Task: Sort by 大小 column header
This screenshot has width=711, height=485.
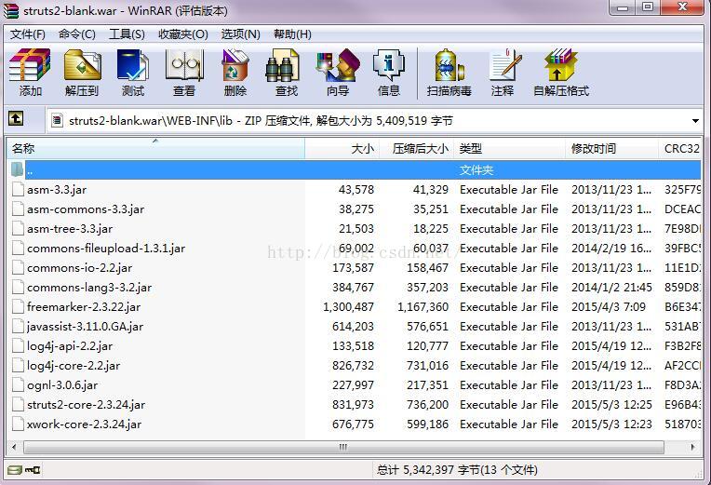Action: [342, 148]
